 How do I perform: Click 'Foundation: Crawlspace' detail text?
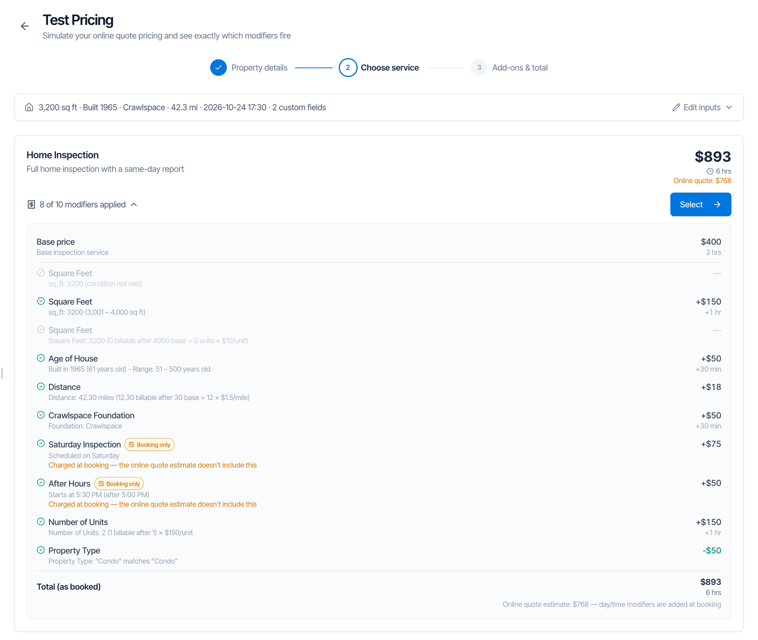pyautogui.click(x=85, y=426)
